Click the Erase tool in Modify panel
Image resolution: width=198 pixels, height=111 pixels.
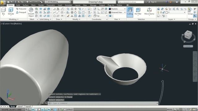click(68, 16)
